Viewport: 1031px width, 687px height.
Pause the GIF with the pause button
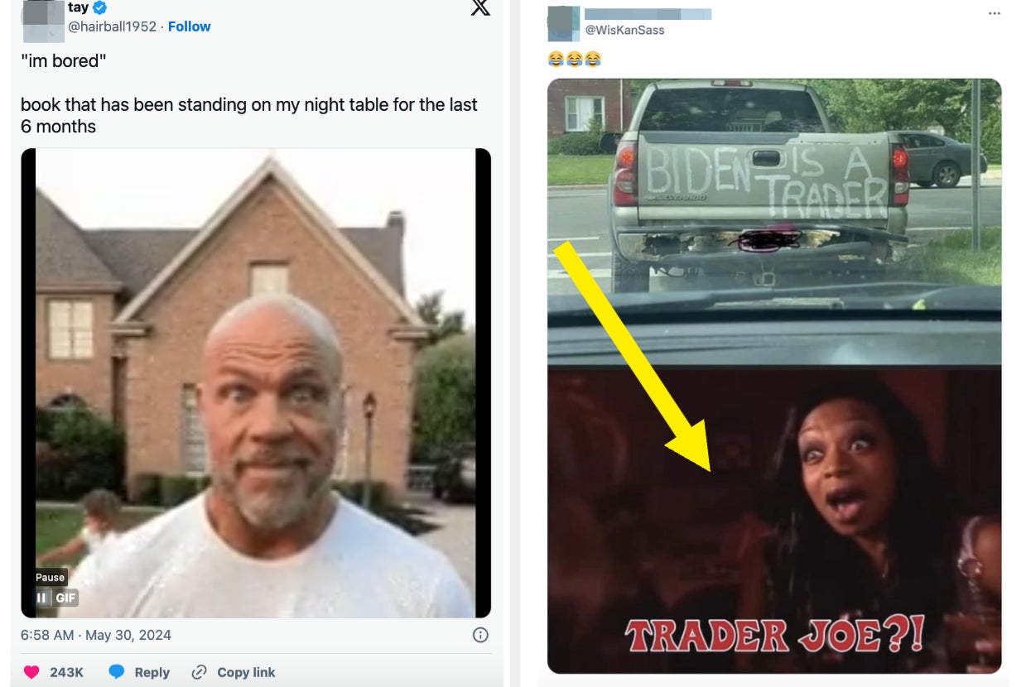tap(41, 598)
